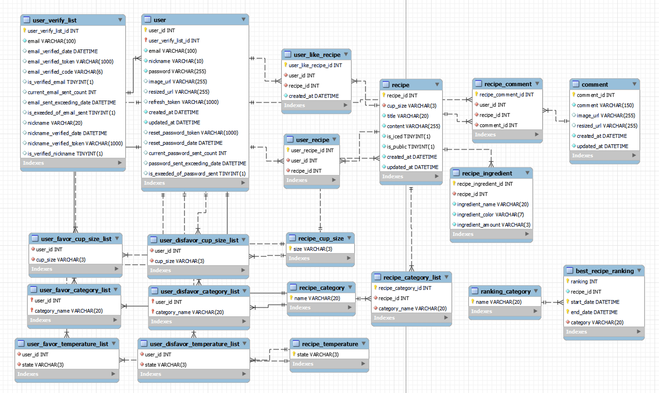The width and height of the screenshot is (659, 393).
Task: Collapse the user_like_recipe table
Action: tap(346, 54)
